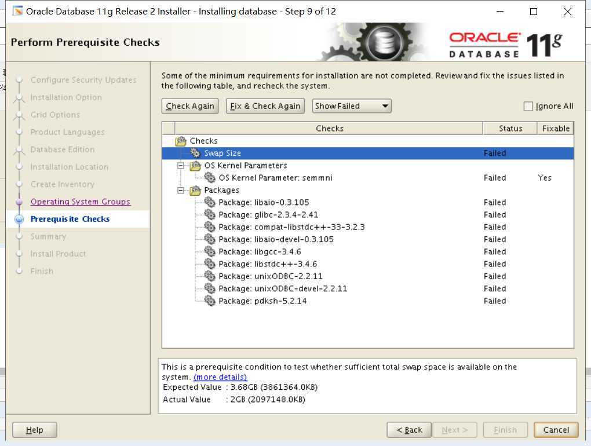Click the Status column header
The image size is (591, 446).
(x=510, y=129)
